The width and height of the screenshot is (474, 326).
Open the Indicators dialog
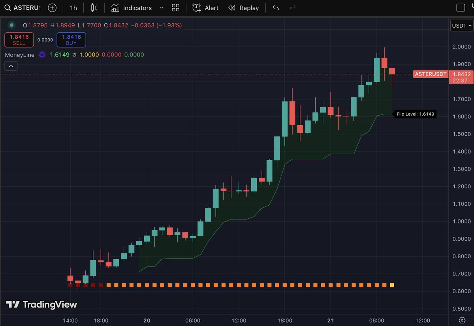click(x=132, y=8)
